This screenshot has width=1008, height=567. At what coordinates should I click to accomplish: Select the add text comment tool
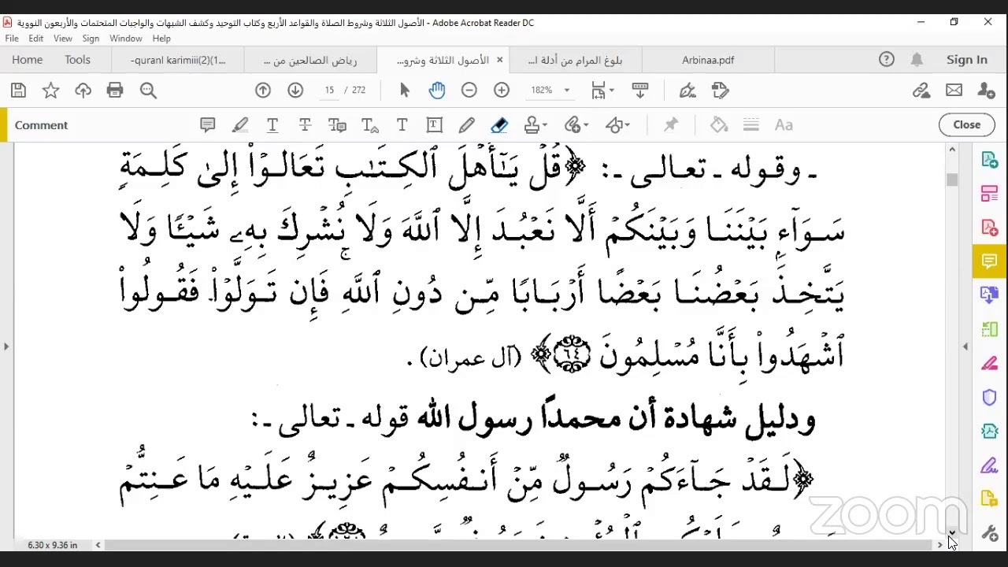[402, 124]
